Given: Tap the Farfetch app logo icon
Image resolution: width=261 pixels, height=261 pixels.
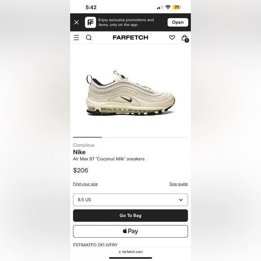Looking at the screenshot, I should coord(90,22).
